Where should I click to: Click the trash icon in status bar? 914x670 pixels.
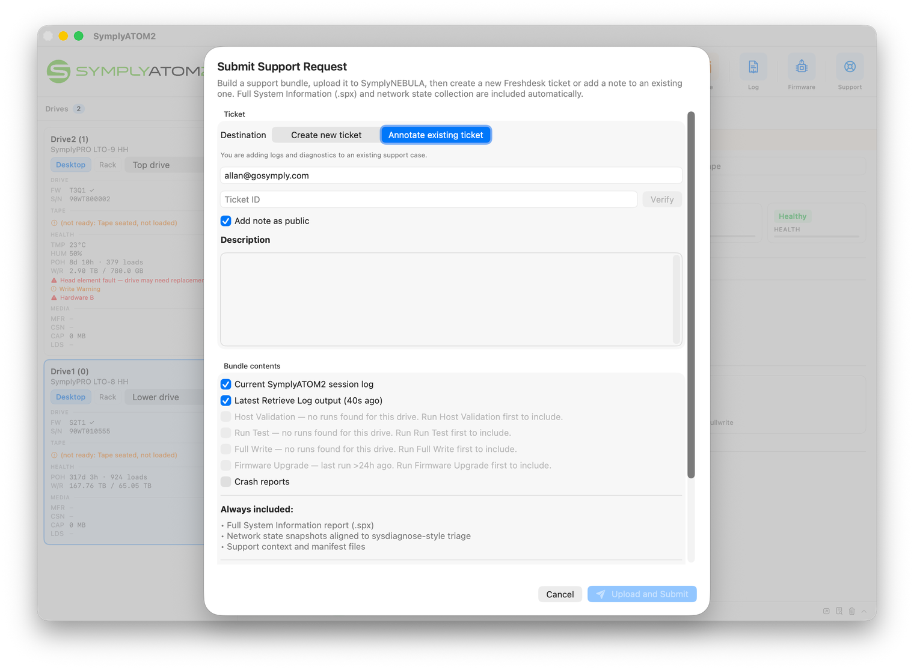pyautogui.click(x=851, y=611)
